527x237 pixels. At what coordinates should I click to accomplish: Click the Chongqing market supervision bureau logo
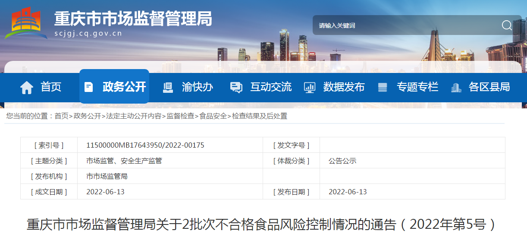pos(26,22)
